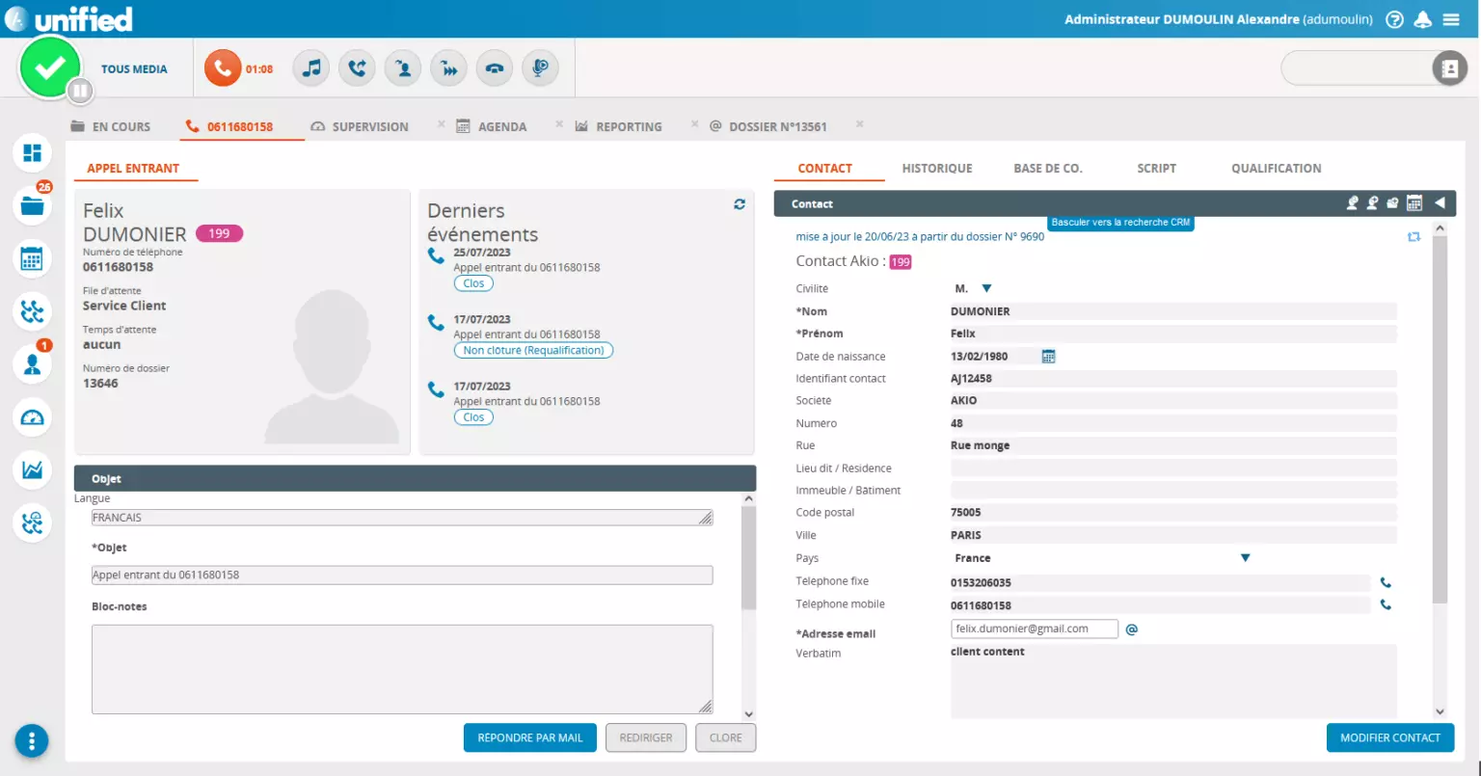Open the REPORTING tab
This screenshot has width=1481, height=776.
[619, 126]
